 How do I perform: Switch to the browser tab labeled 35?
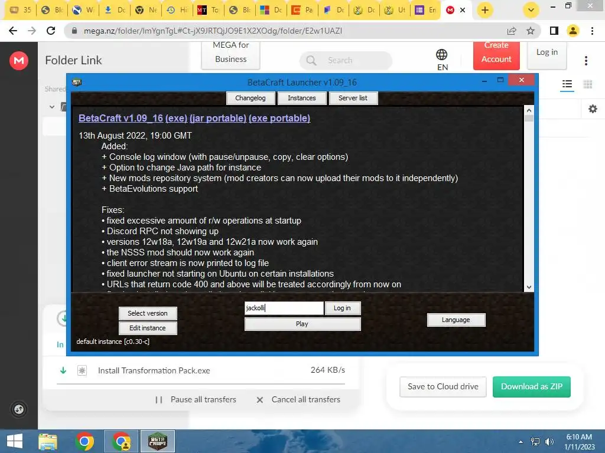coord(20,10)
